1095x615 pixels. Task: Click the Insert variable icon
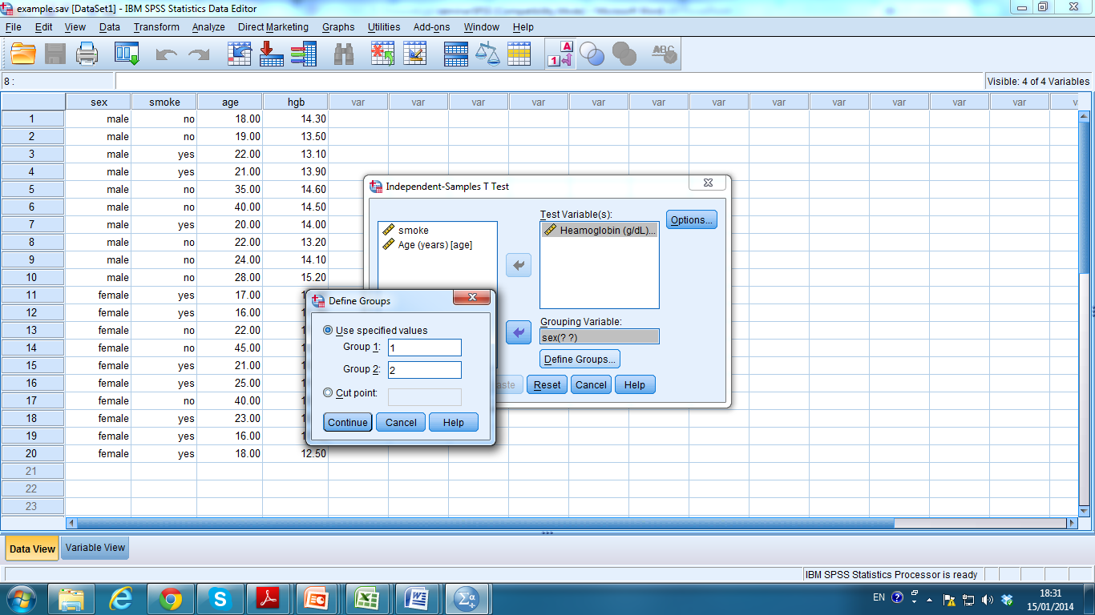415,54
